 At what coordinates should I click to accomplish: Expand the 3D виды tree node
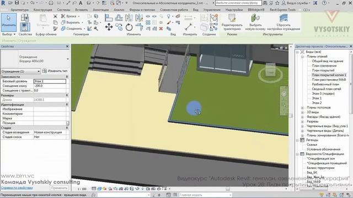pyautogui.click(x=303, y=112)
